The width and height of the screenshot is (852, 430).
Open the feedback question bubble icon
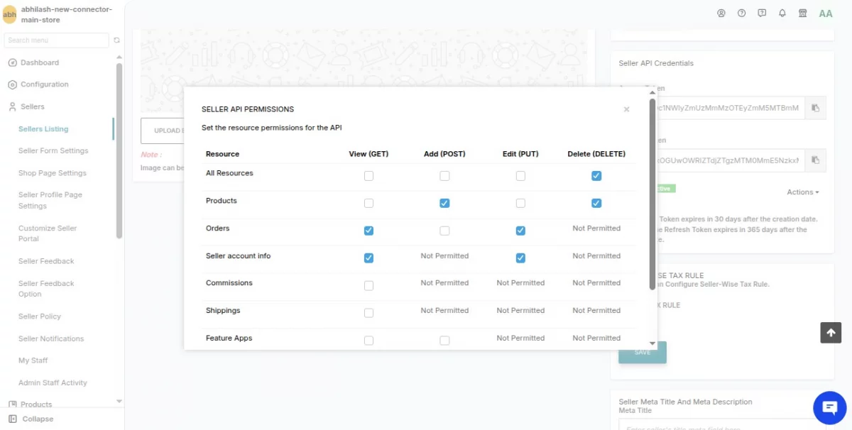coord(762,13)
